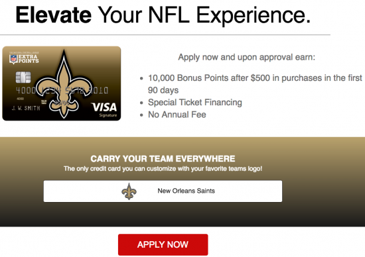Click the bold word "Elevate" in the title
This screenshot has width=365, height=257.
click(53, 15)
